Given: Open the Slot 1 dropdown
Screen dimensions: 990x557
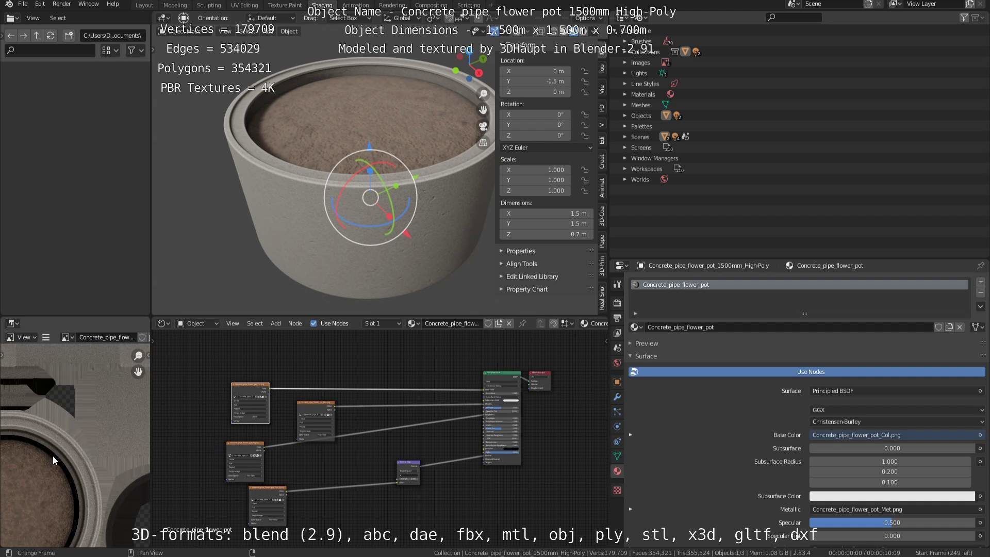Looking at the screenshot, I should pyautogui.click(x=382, y=323).
